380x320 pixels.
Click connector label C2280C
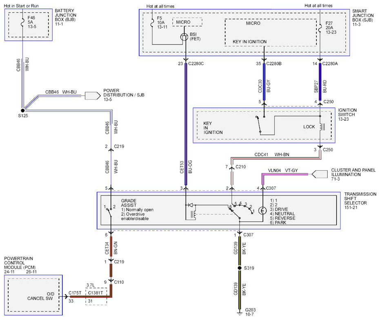coord(196,64)
